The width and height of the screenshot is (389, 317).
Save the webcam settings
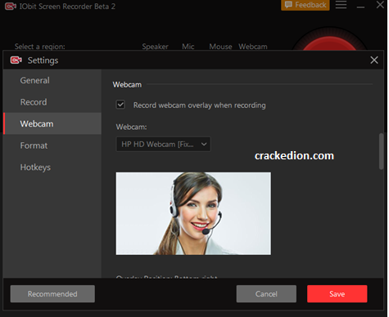tap(337, 294)
